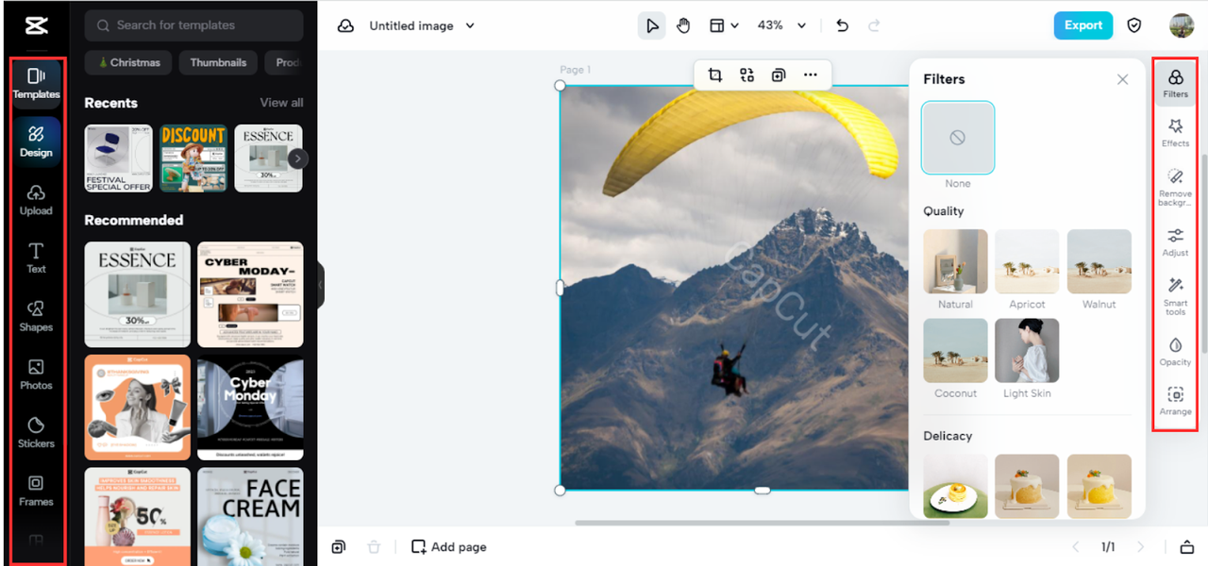Click the crop icon in floating toolbar
This screenshot has width=1208, height=566.
[714, 75]
